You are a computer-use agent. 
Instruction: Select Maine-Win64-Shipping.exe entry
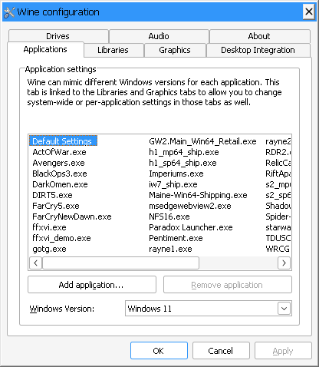(198, 195)
